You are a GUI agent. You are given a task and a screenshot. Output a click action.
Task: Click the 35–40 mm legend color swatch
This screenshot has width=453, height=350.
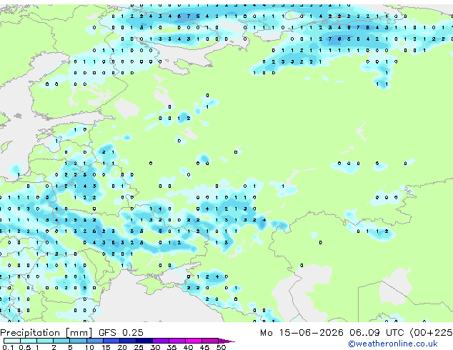pos(177,341)
